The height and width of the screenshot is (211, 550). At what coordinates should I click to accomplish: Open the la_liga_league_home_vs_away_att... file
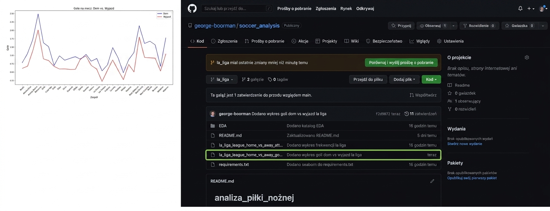coord(251,145)
